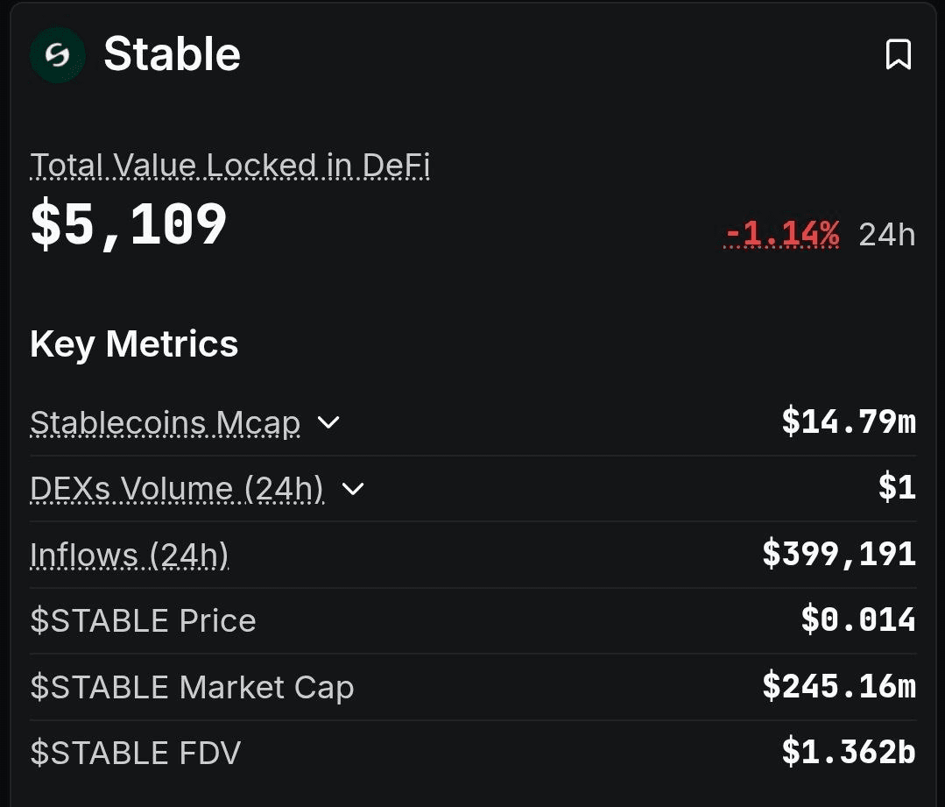The image size is (945, 807).
Task: Click the $245.16m market cap value
Action: [x=839, y=686]
